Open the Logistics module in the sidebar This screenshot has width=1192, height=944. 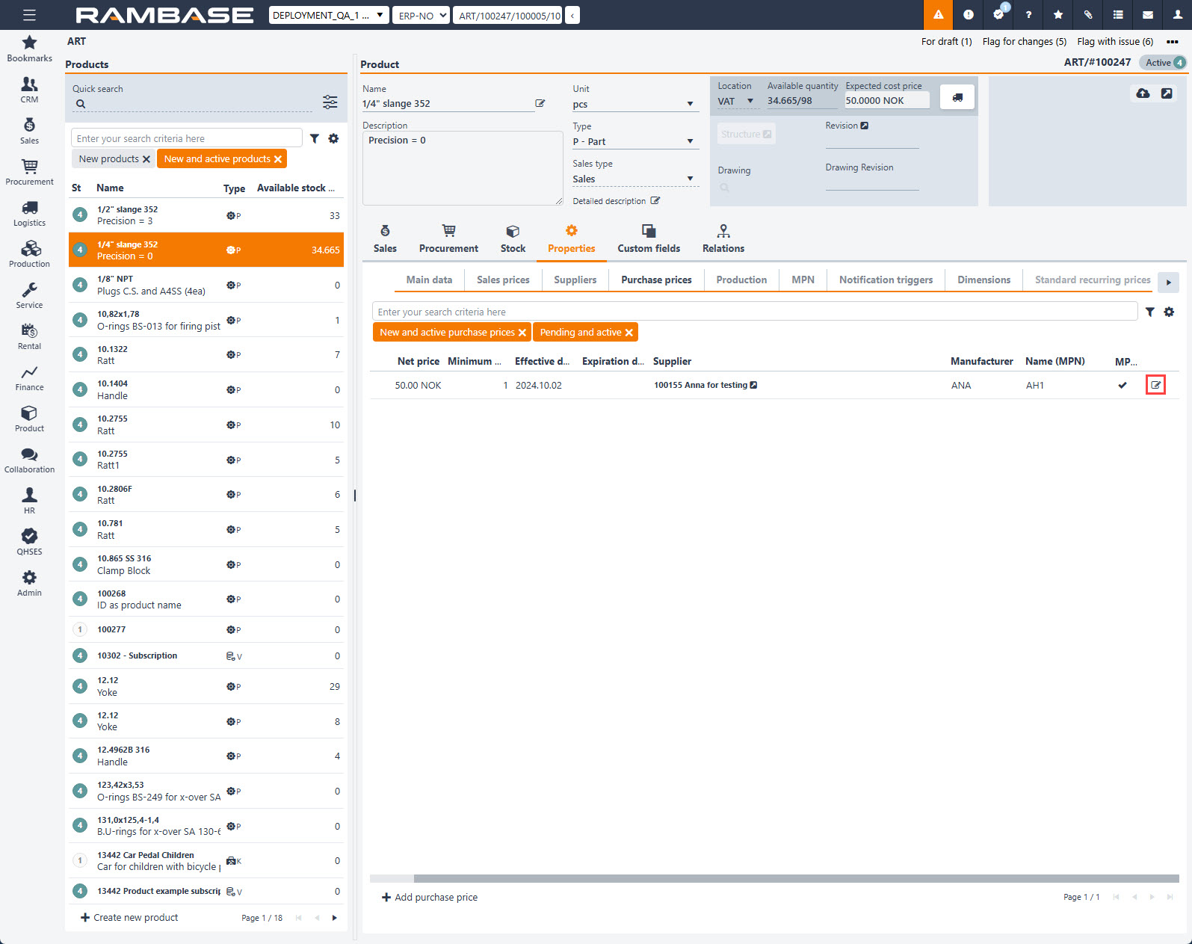[29, 214]
